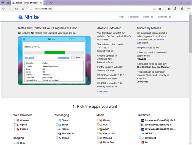Click the Firefox app icon
This screenshot has height=145, width=192.
[18, 129]
